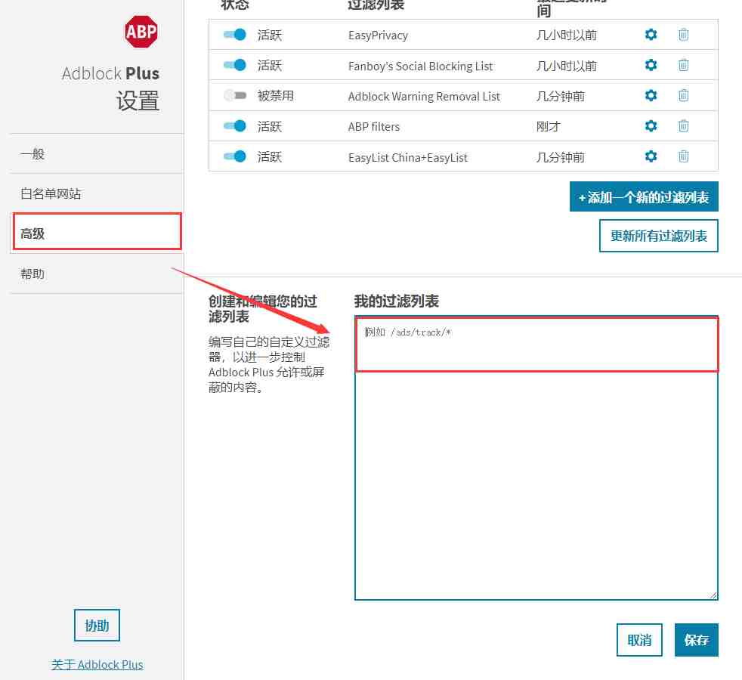Image resolution: width=742 pixels, height=680 pixels.
Task: Toggle off the EasyPrivacy list
Action: click(235, 35)
